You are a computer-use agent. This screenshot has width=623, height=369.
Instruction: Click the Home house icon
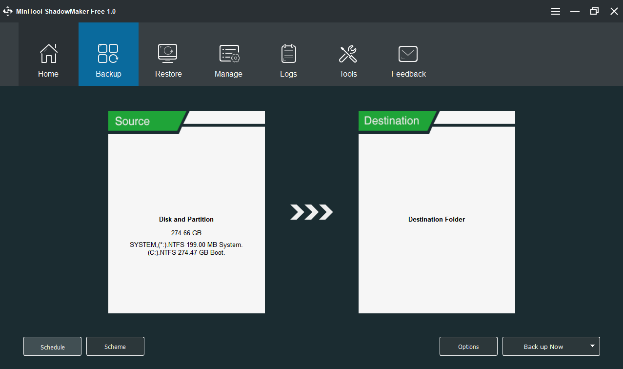point(48,54)
